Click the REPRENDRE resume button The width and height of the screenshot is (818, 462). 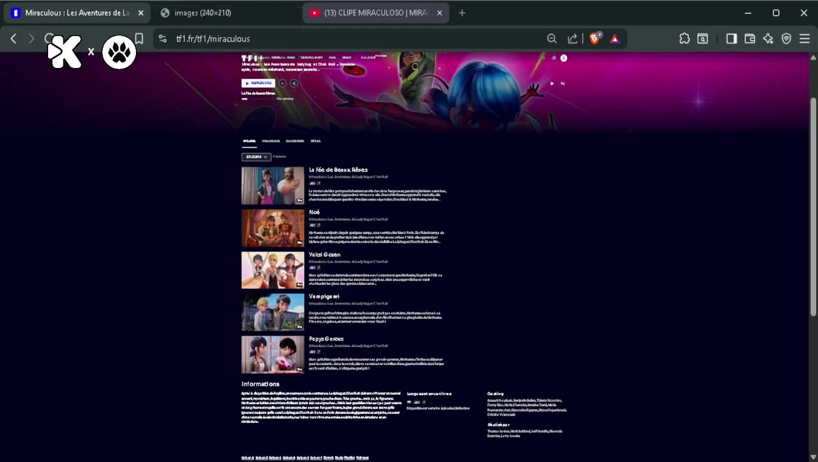click(x=258, y=83)
